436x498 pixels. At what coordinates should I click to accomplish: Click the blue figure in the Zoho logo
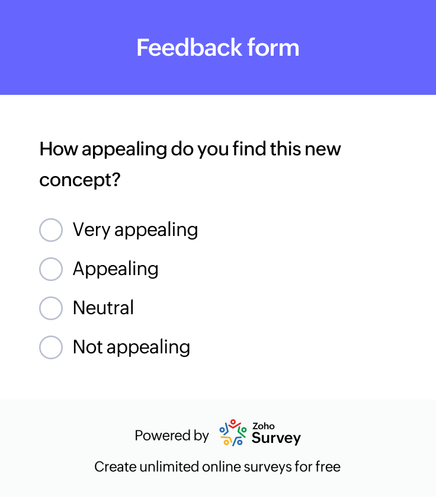(222, 430)
